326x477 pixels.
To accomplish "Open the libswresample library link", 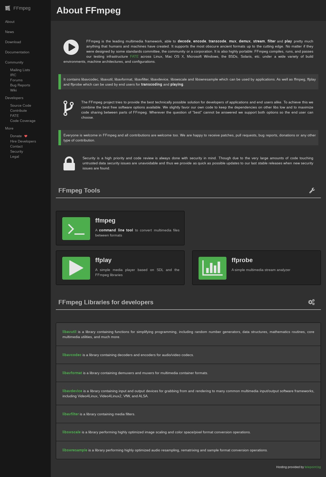I will click(75, 450).
